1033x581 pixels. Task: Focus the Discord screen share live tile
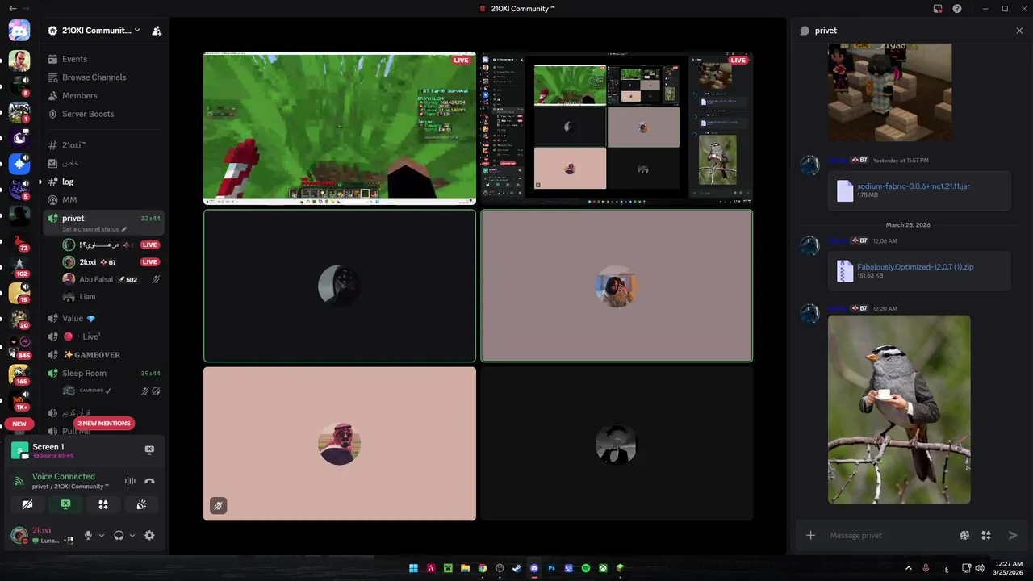click(x=617, y=128)
